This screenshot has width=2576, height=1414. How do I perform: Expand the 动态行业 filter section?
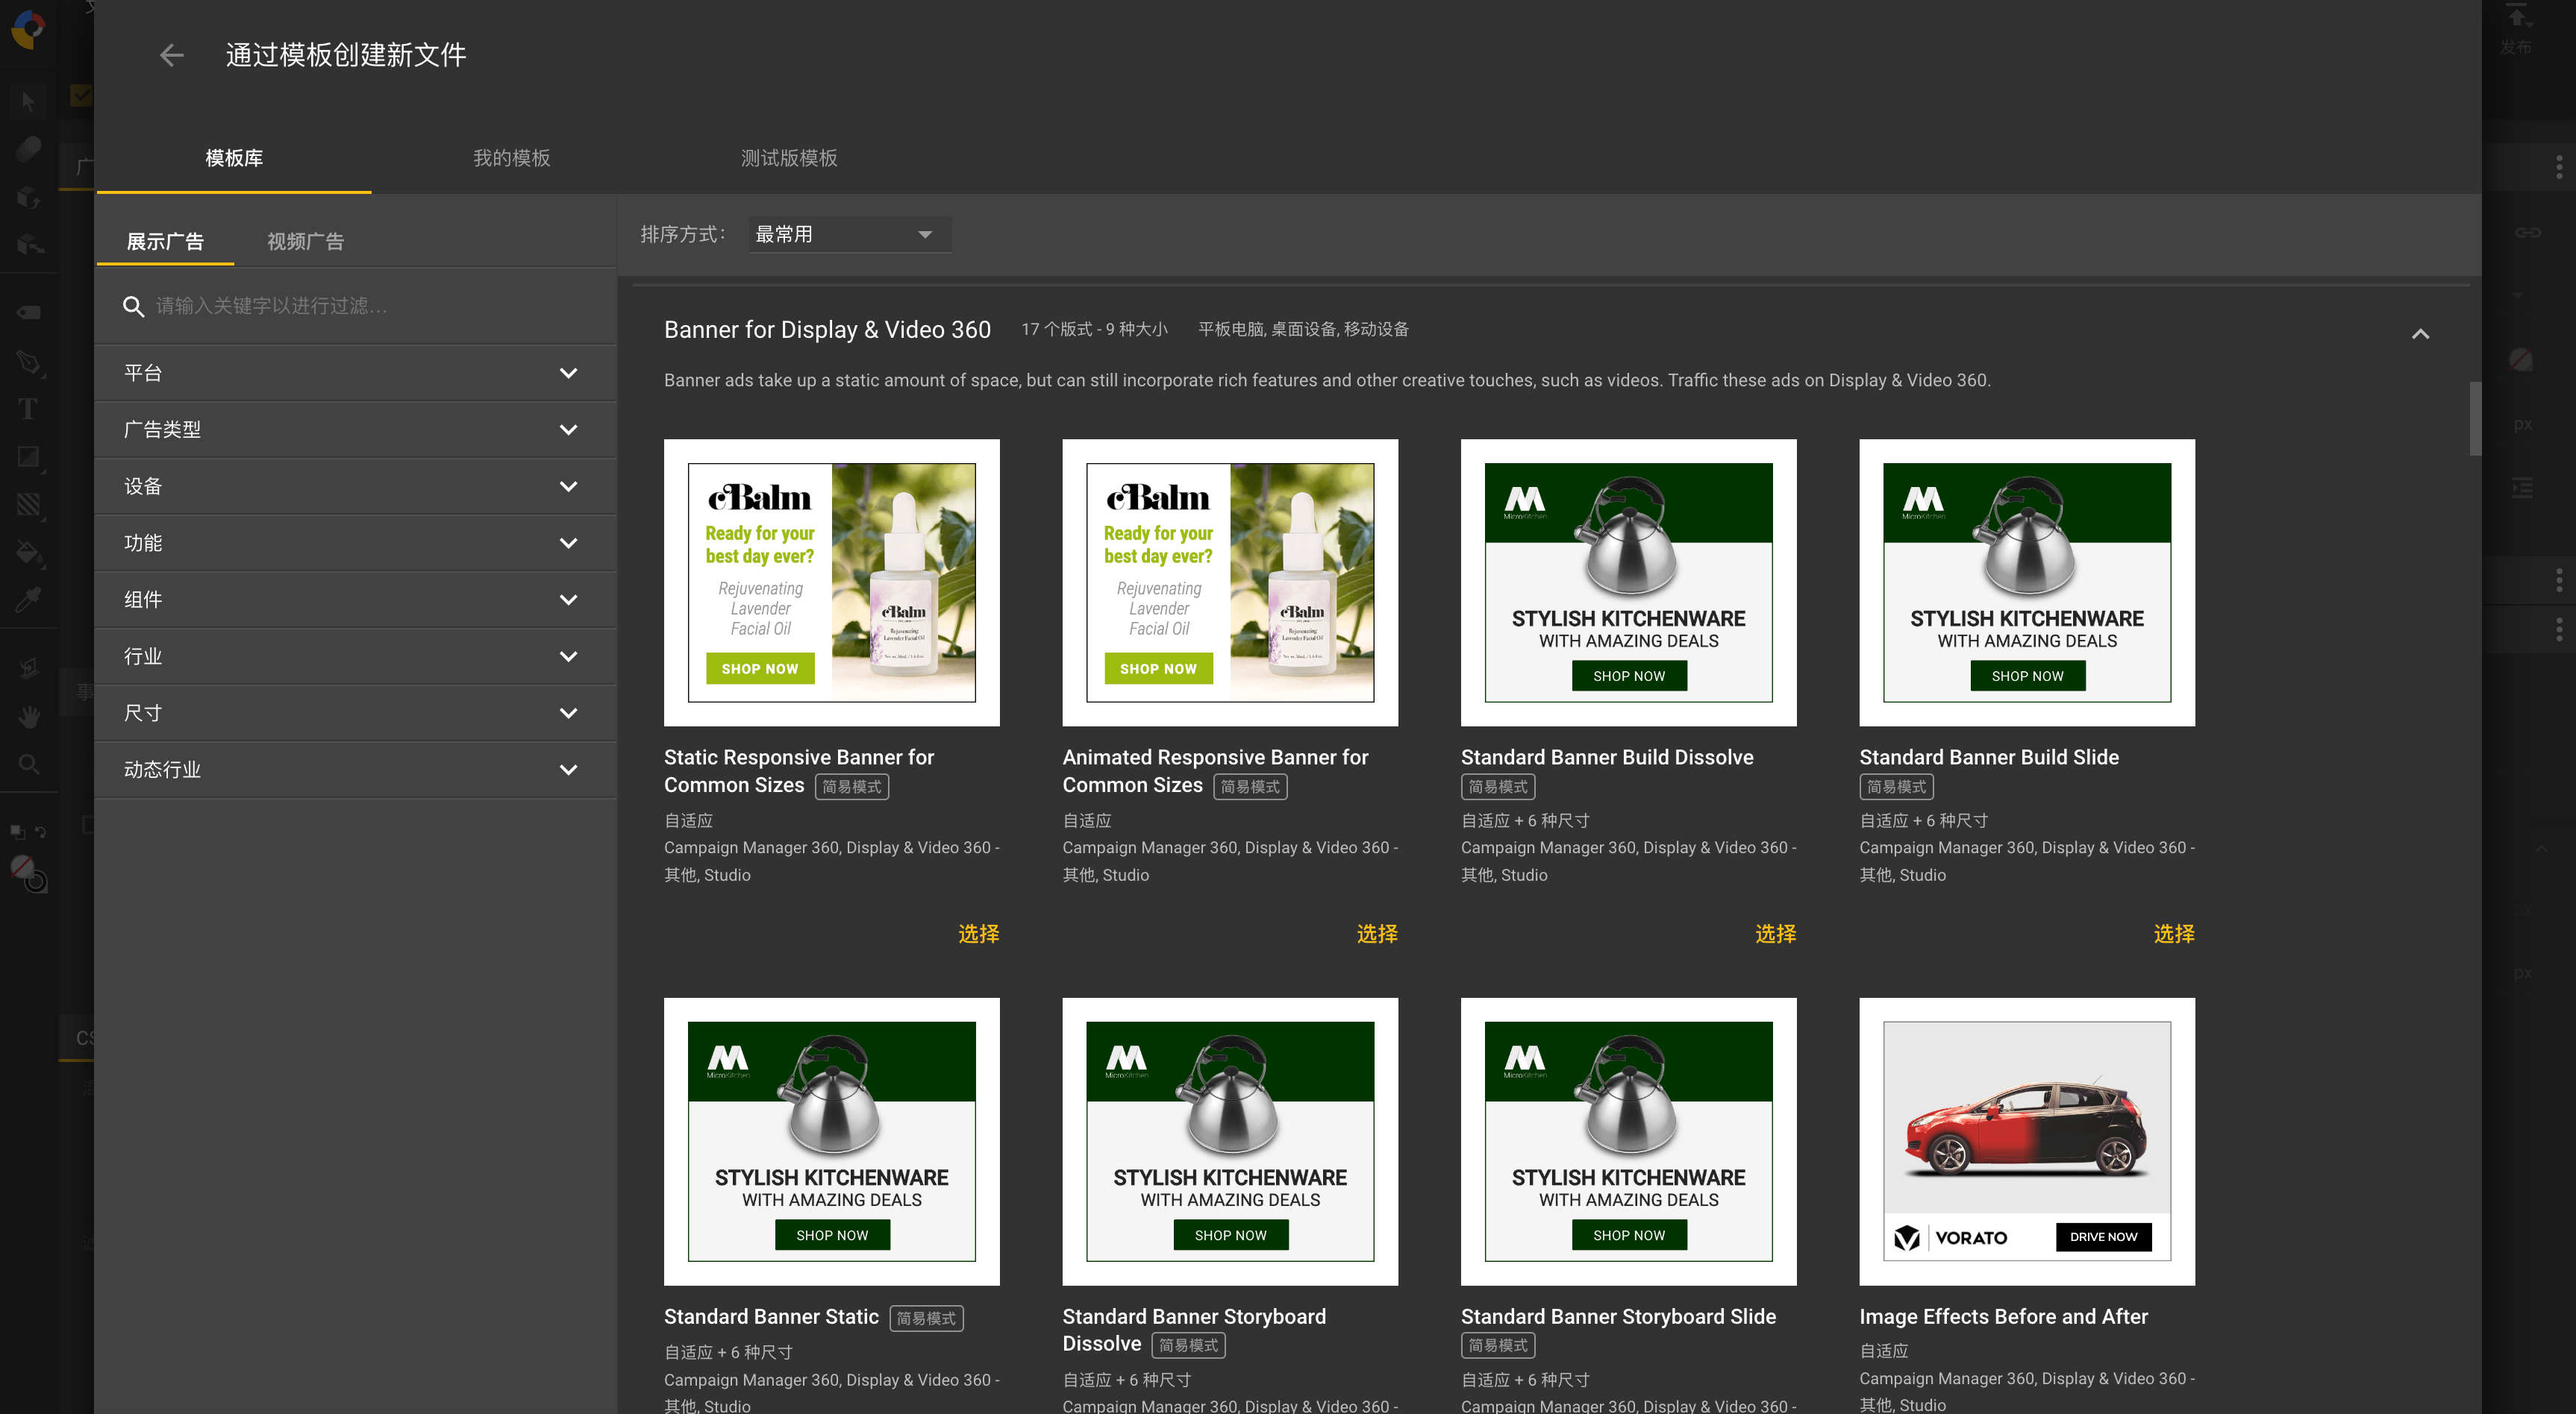355,770
